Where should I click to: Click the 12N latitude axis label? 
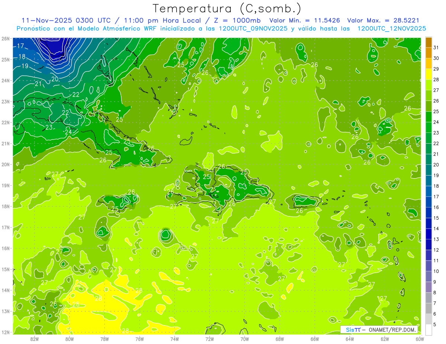click(5, 332)
